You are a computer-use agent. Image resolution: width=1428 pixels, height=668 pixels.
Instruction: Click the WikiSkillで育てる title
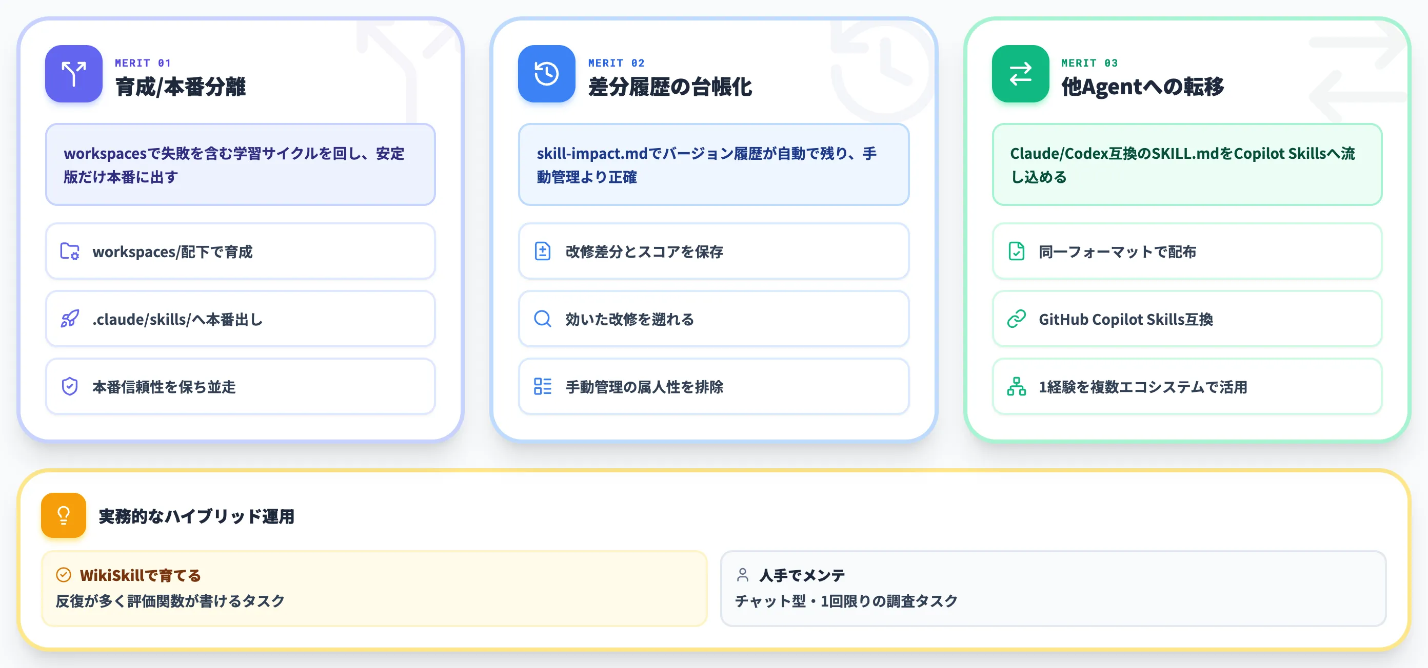tap(140, 576)
